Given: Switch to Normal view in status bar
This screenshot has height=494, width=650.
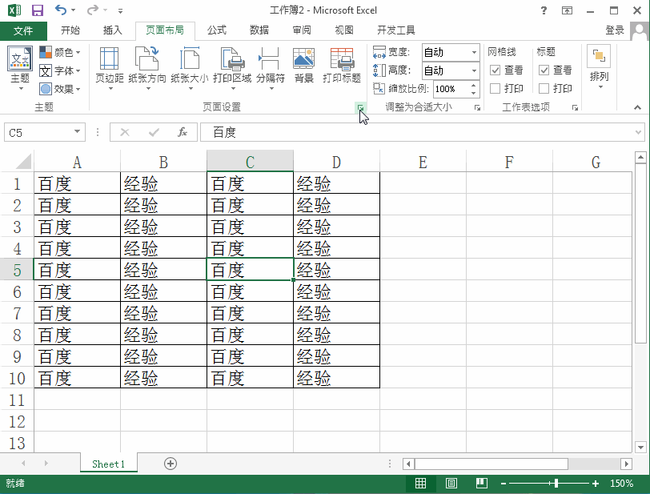Looking at the screenshot, I should point(420,484).
